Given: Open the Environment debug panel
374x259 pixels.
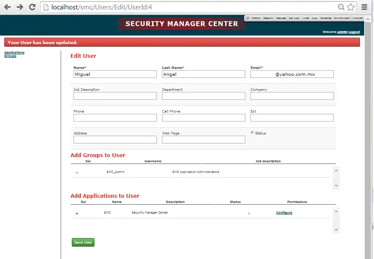Looking at the screenshot, I should click(x=342, y=18).
